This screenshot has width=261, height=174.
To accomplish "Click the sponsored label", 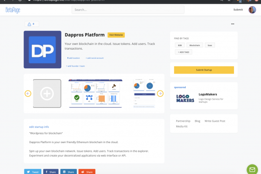I will 180,87.
